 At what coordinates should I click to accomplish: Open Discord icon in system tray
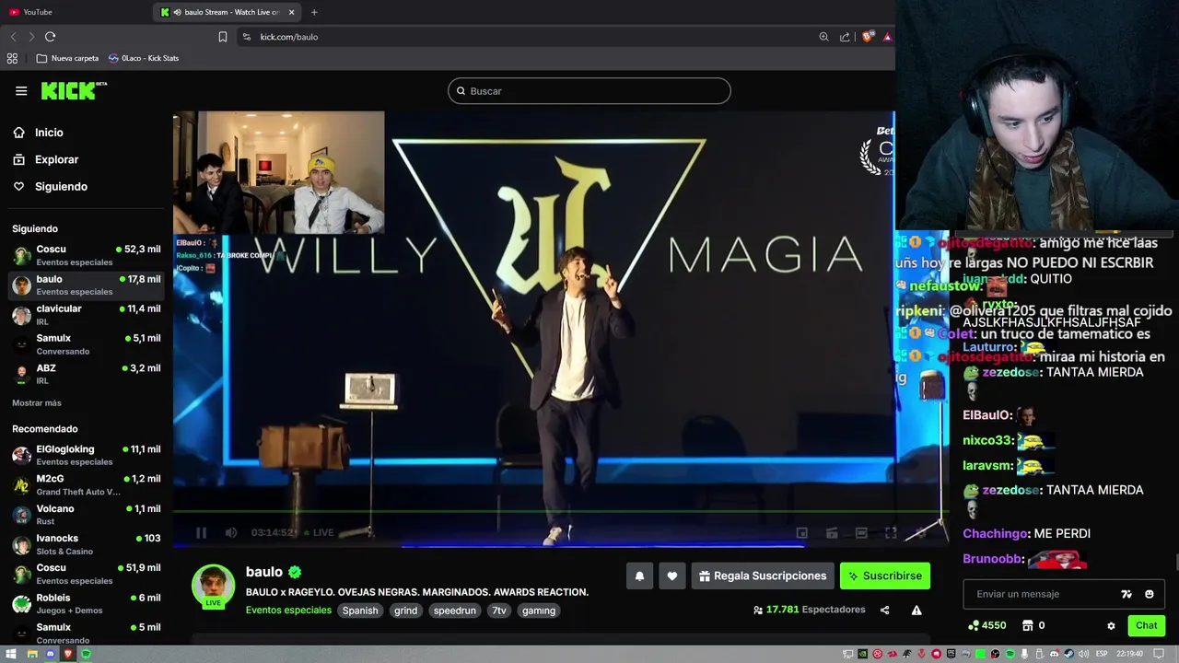(x=1055, y=654)
